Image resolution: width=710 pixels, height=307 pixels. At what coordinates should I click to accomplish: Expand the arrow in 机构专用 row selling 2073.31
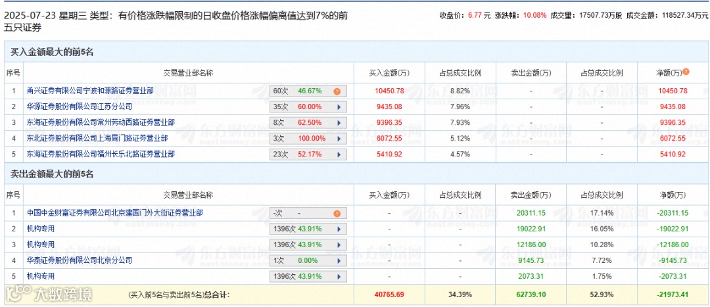[x=339, y=276]
